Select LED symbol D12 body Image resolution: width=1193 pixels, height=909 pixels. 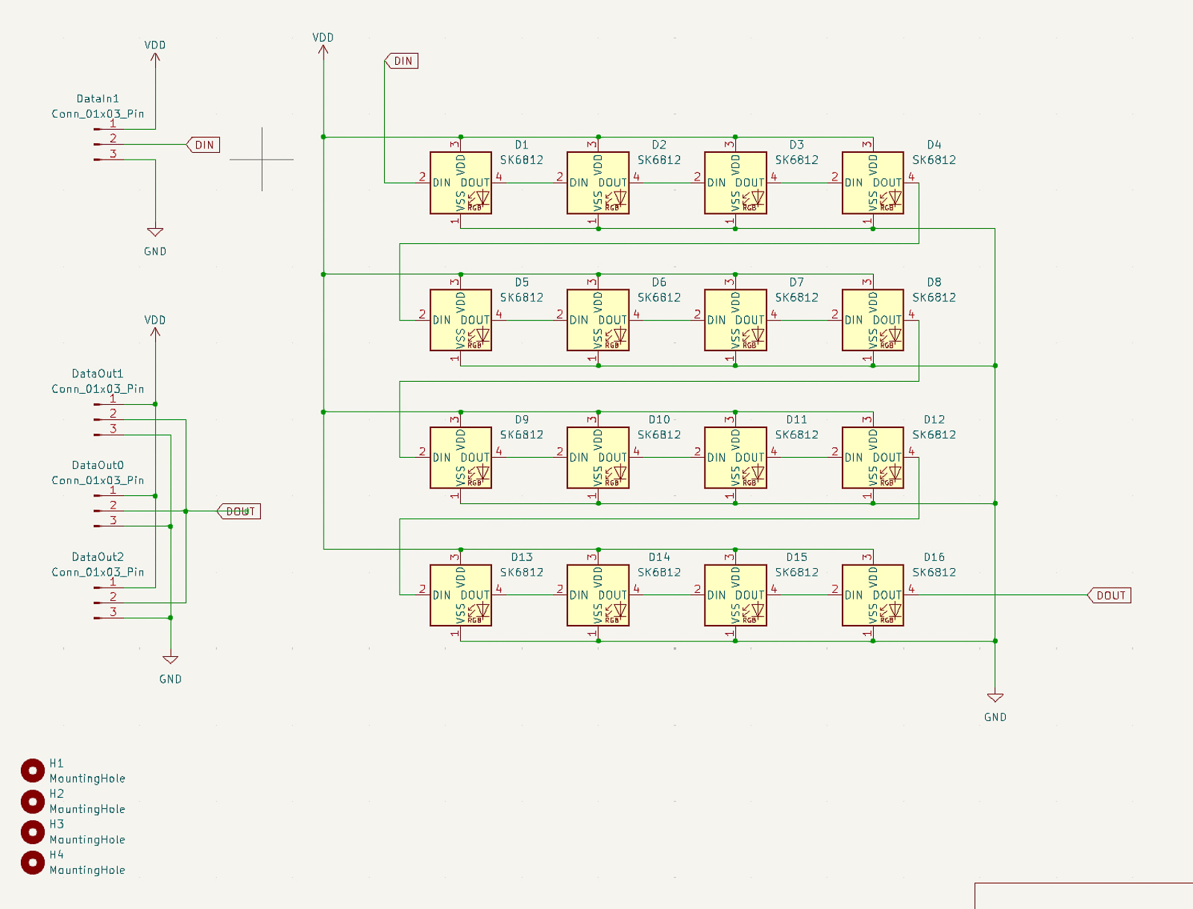point(873,458)
